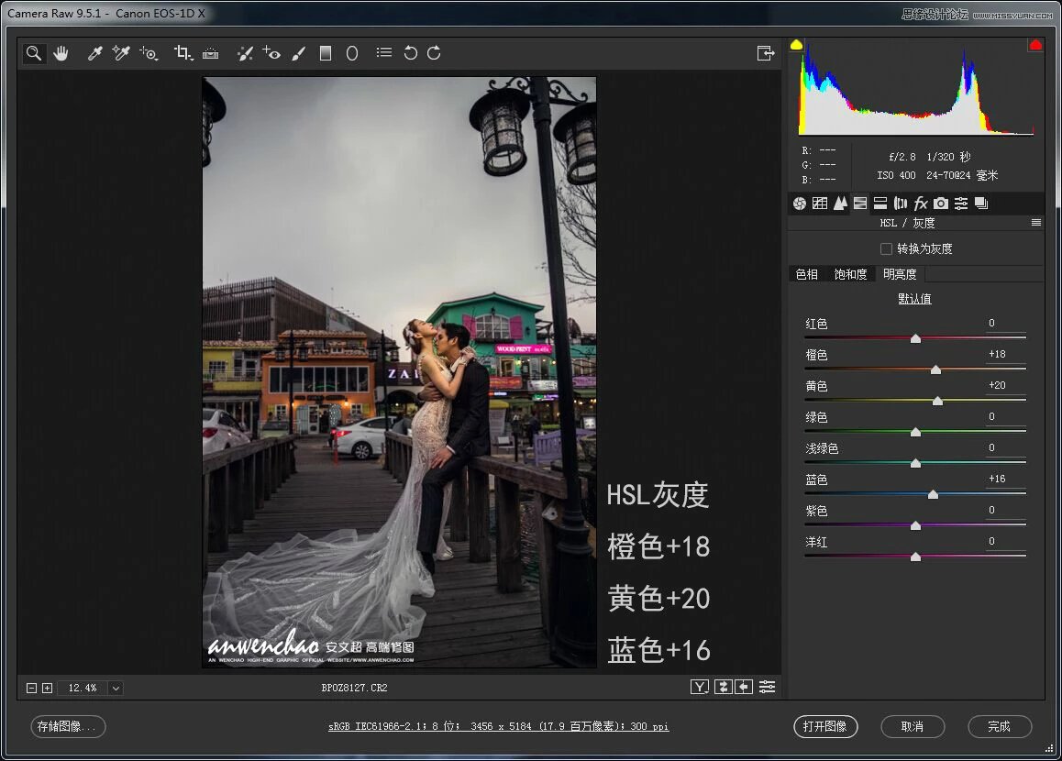1062x761 pixels.
Task: Toggle highlight clipping warning in histogram
Action: click(x=1034, y=45)
